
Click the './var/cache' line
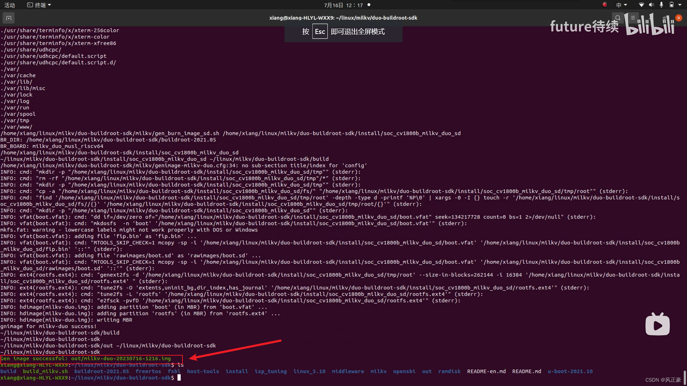point(18,75)
